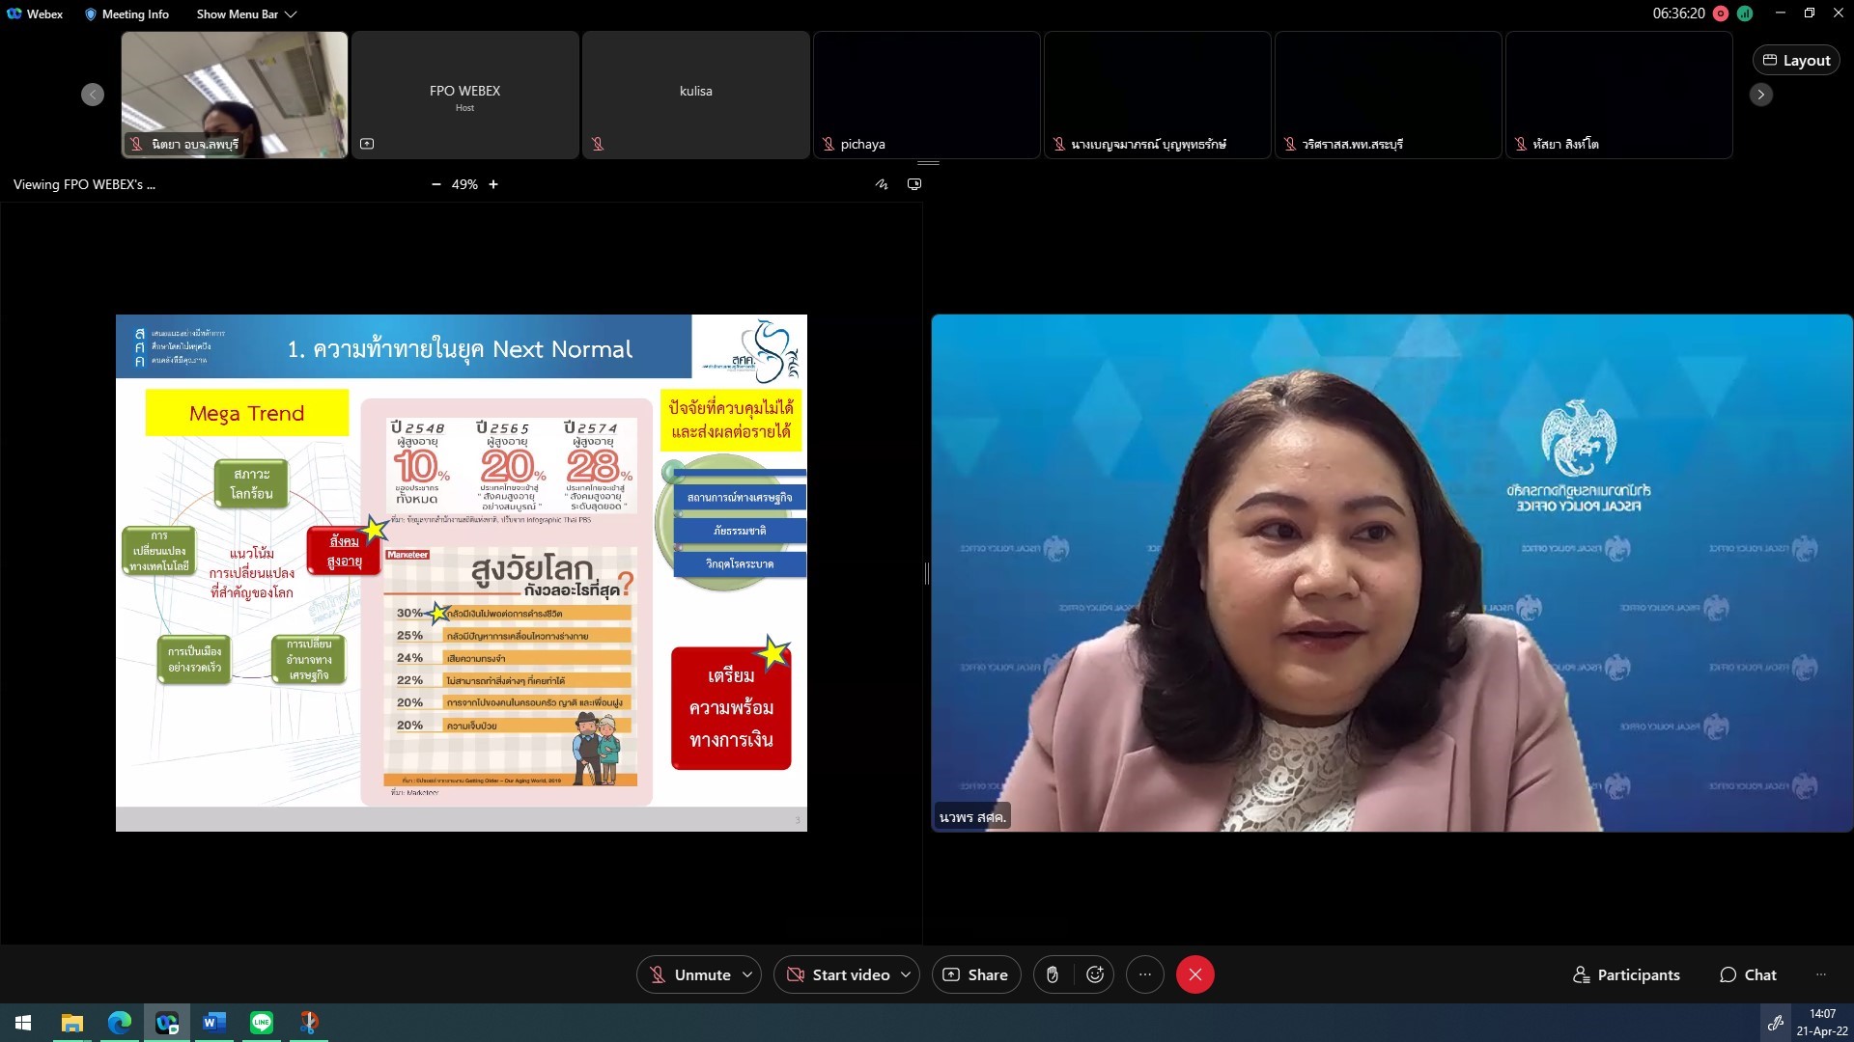Open the Participants panel
Image resolution: width=1854 pixels, height=1042 pixels.
point(1626,974)
